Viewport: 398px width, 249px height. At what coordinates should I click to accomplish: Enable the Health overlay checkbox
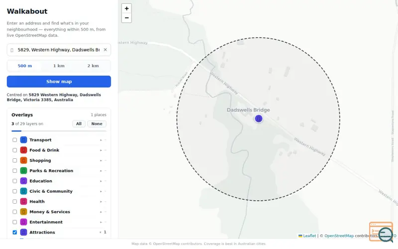[x=15, y=202]
